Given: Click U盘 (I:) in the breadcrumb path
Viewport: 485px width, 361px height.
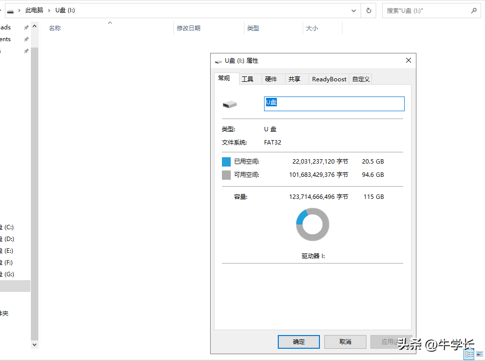Looking at the screenshot, I should tap(65, 10).
